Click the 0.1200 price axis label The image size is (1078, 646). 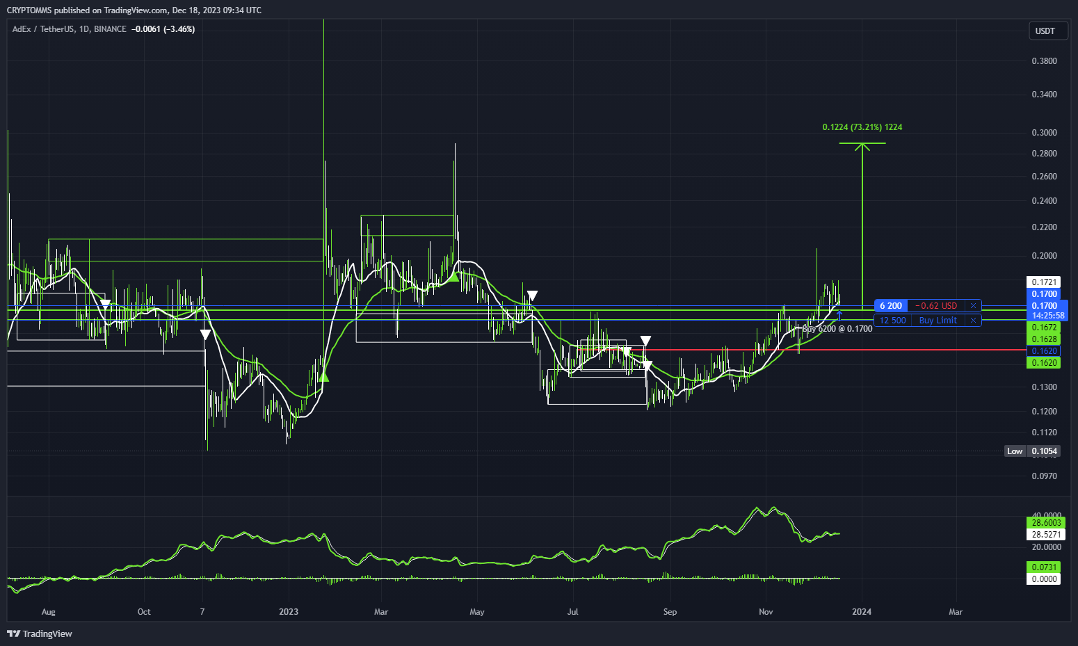[x=1044, y=412]
